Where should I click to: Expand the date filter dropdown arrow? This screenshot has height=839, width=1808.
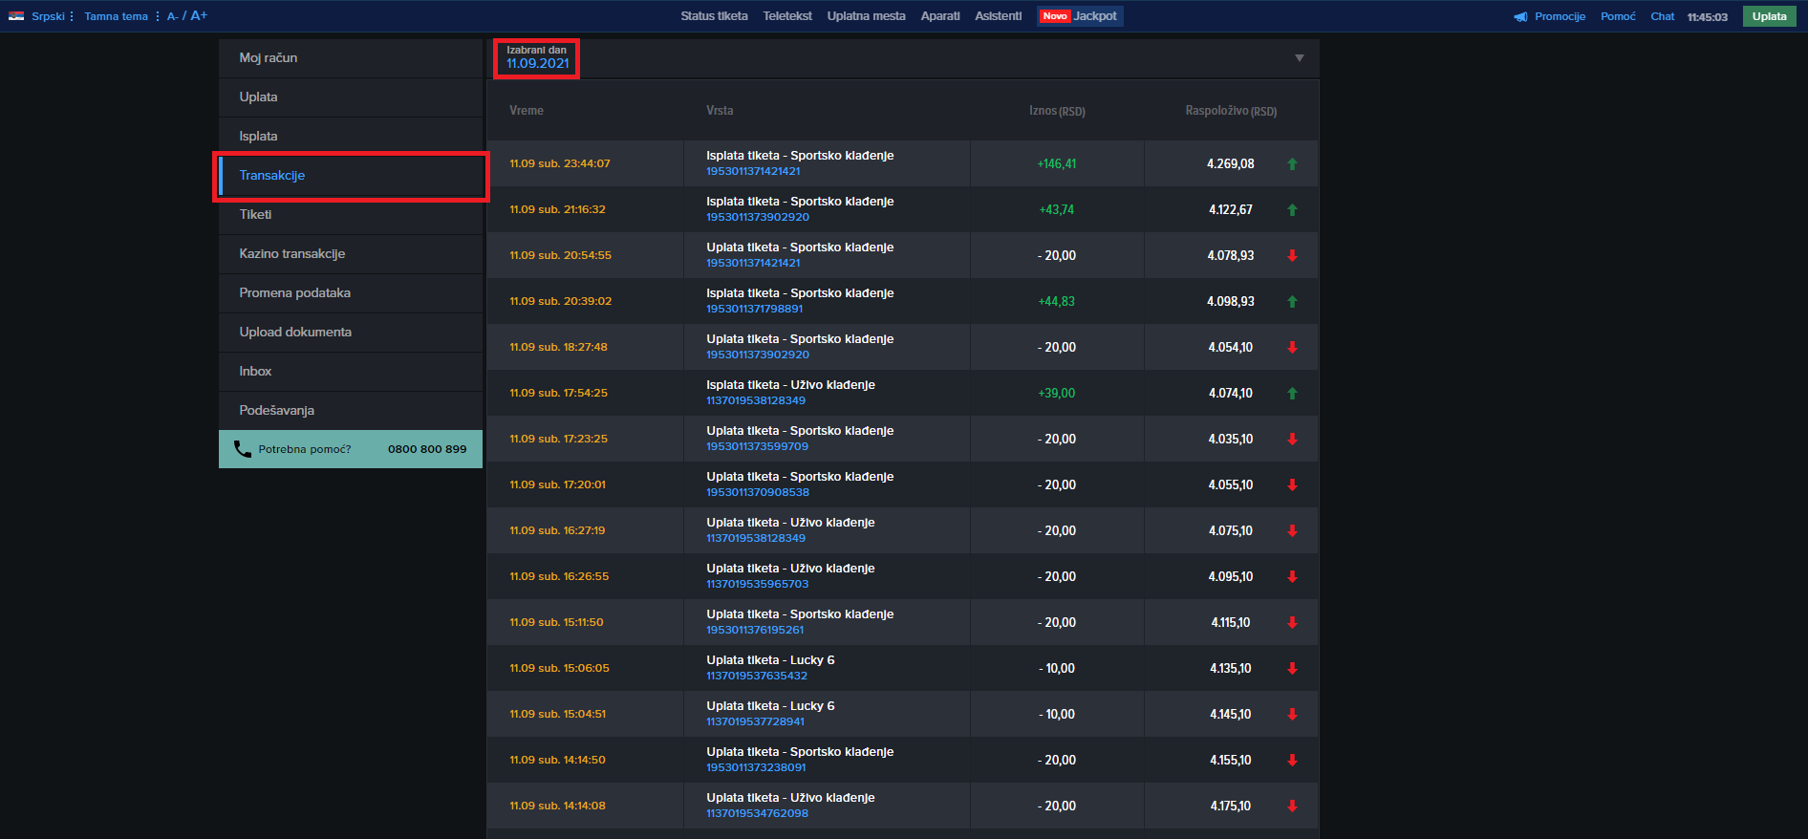[x=1299, y=58]
